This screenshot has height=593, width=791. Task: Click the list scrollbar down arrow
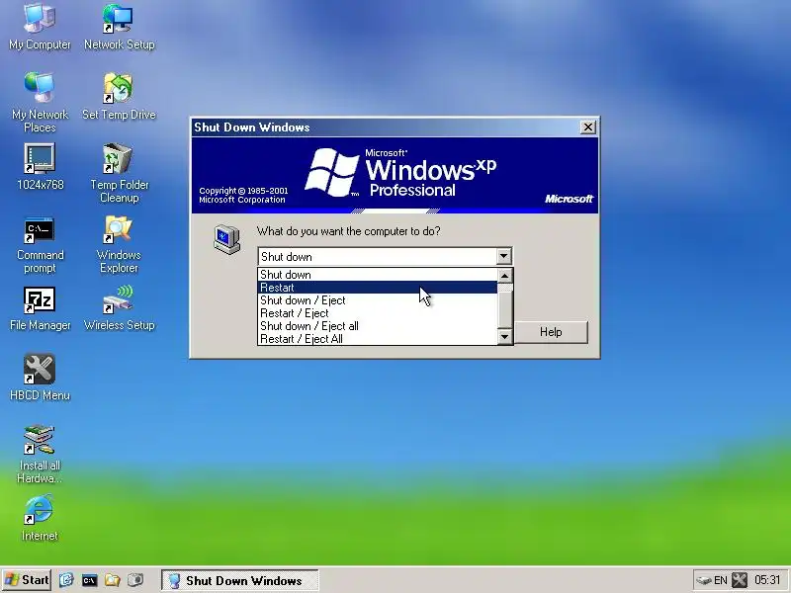(x=505, y=336)
